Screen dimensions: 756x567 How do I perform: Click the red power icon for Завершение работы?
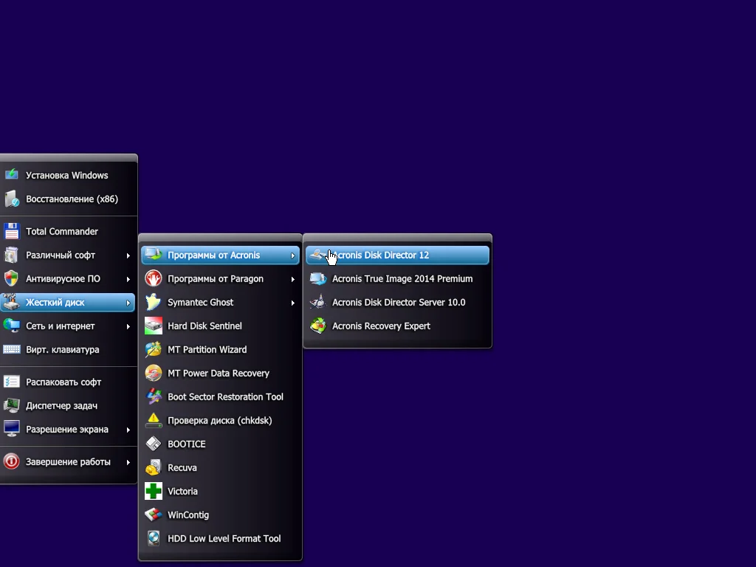tap(11, 461)
